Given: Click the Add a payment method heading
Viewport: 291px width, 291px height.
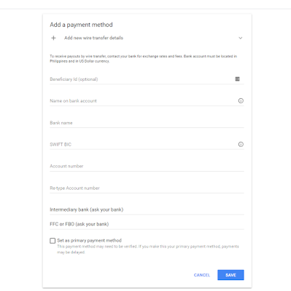Looking at the screenshot, I should click(x=81, y=25).
